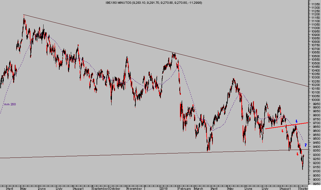Click the 11200 price axis label
Screen dimensions: 321x190
[315, 14]
